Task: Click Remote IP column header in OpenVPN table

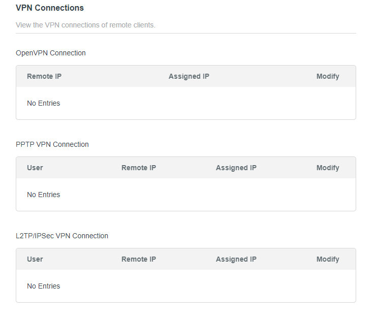Action: (x=44, y=76)
